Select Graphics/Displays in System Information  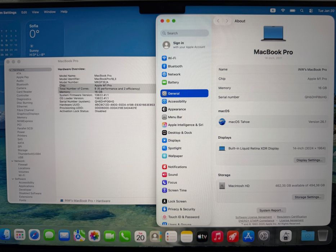pos(28,114)
